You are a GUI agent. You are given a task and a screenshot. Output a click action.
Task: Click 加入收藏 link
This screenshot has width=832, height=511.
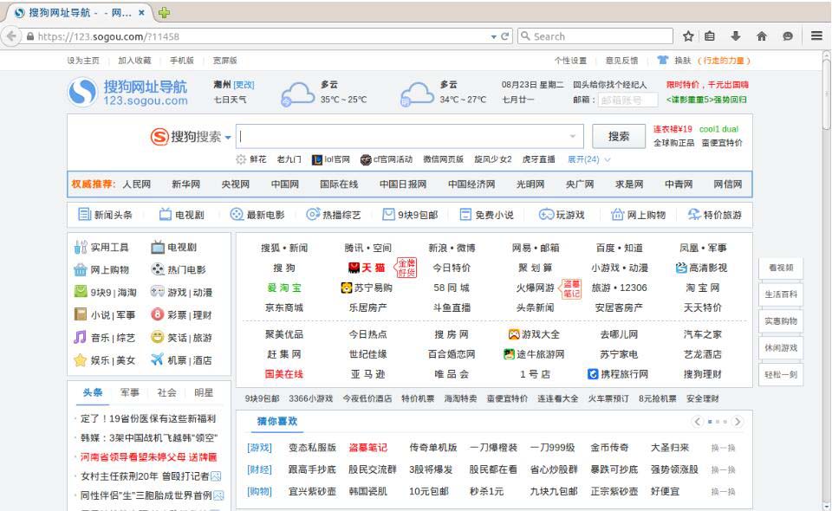pyautogui.click(x=134, y=61)
